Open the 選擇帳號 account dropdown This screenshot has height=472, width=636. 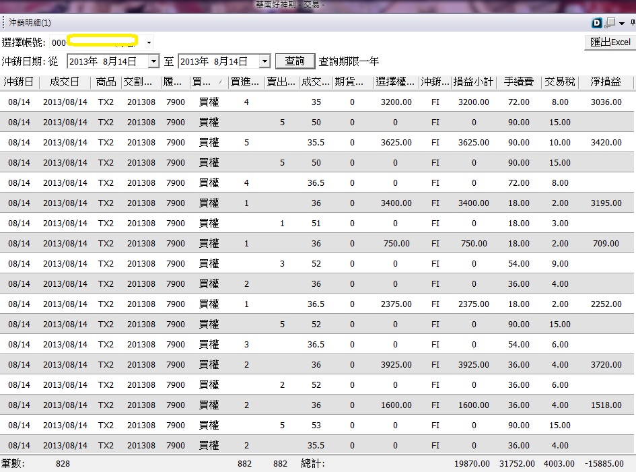pyautogui.click(x=149, y=42)
